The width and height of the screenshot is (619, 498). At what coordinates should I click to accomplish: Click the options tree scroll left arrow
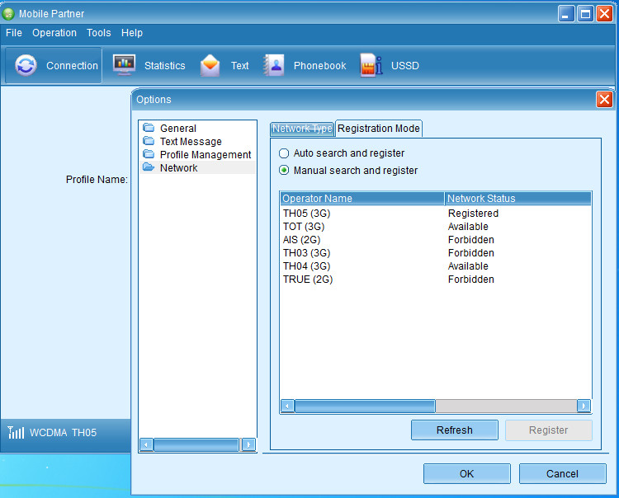(x=146, y=444)
